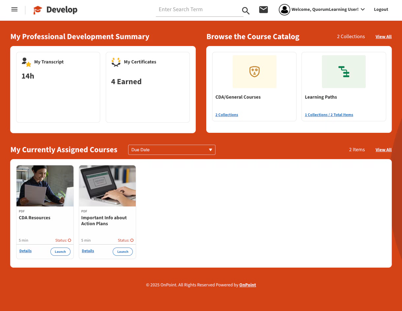Click the Status circle for CDA Resources
Screen dimensions: 402x311
click(x=69, y=240)
